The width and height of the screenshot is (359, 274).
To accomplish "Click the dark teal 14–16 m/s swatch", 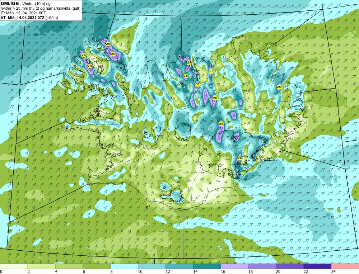I will point(207,266).
